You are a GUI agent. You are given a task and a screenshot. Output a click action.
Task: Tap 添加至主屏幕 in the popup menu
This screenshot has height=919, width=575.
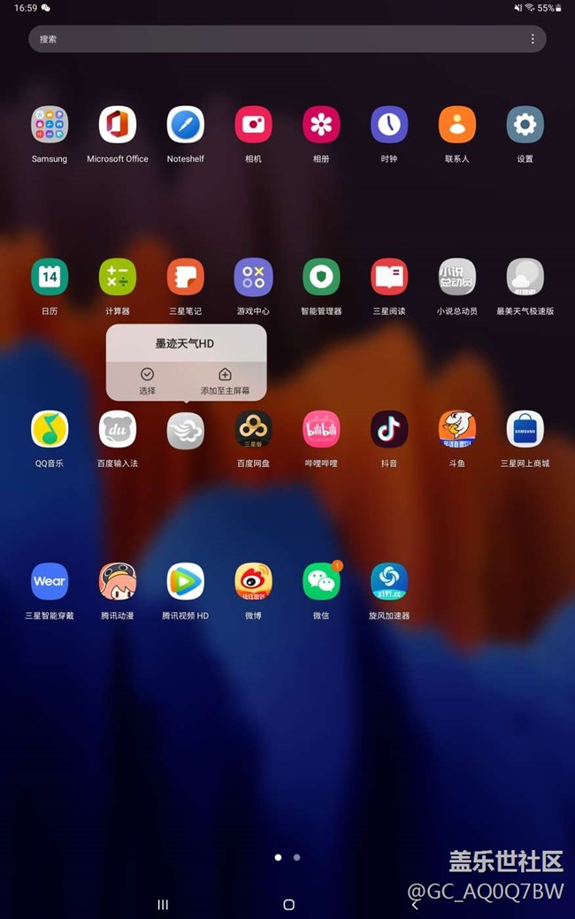click(225, 381)
